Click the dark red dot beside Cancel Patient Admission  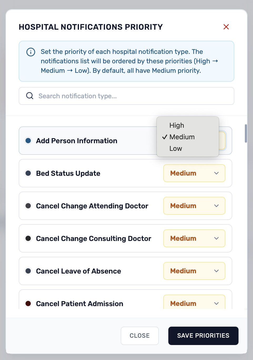[x=28, y=304]
